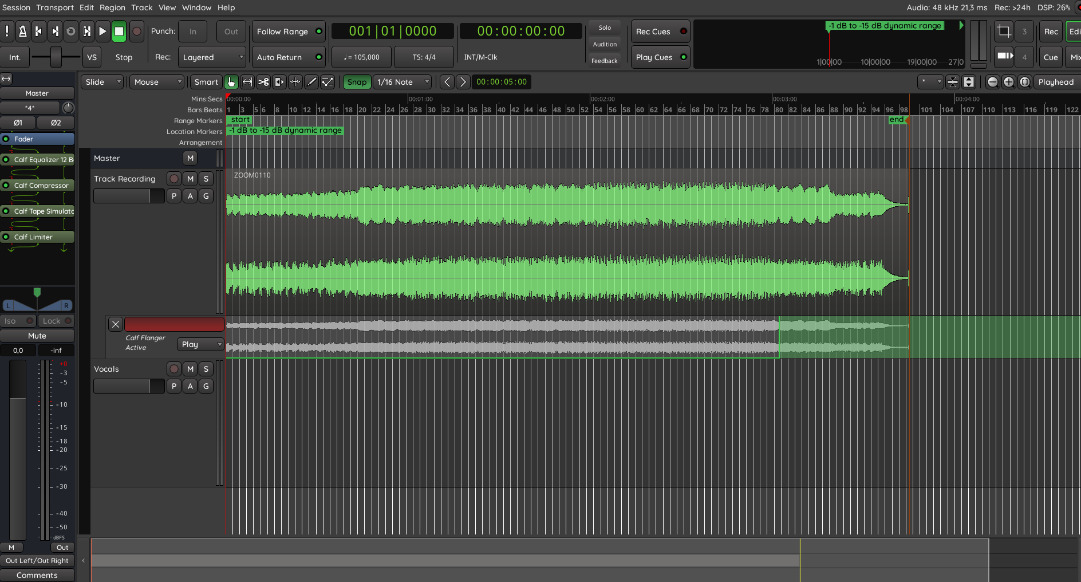The height and width of the screenshot is (582, 1081).
Task: Mute the Track Recording track
Action: (190, 179)
